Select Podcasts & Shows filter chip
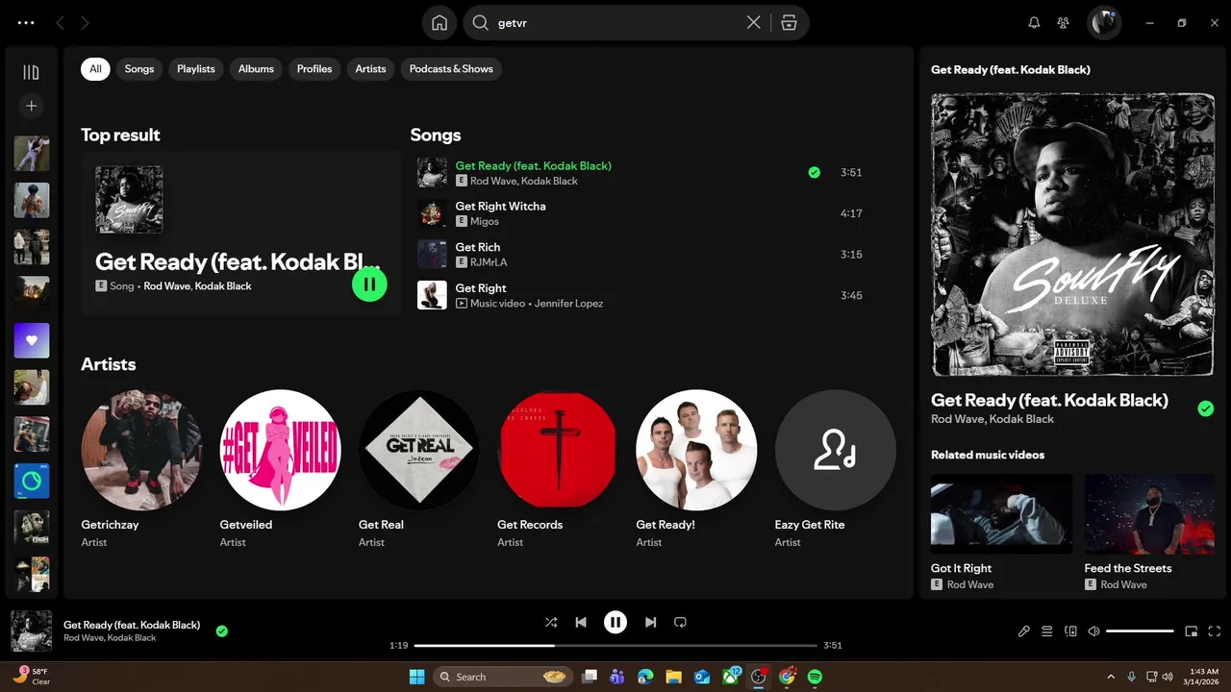 tap(451, 69)
